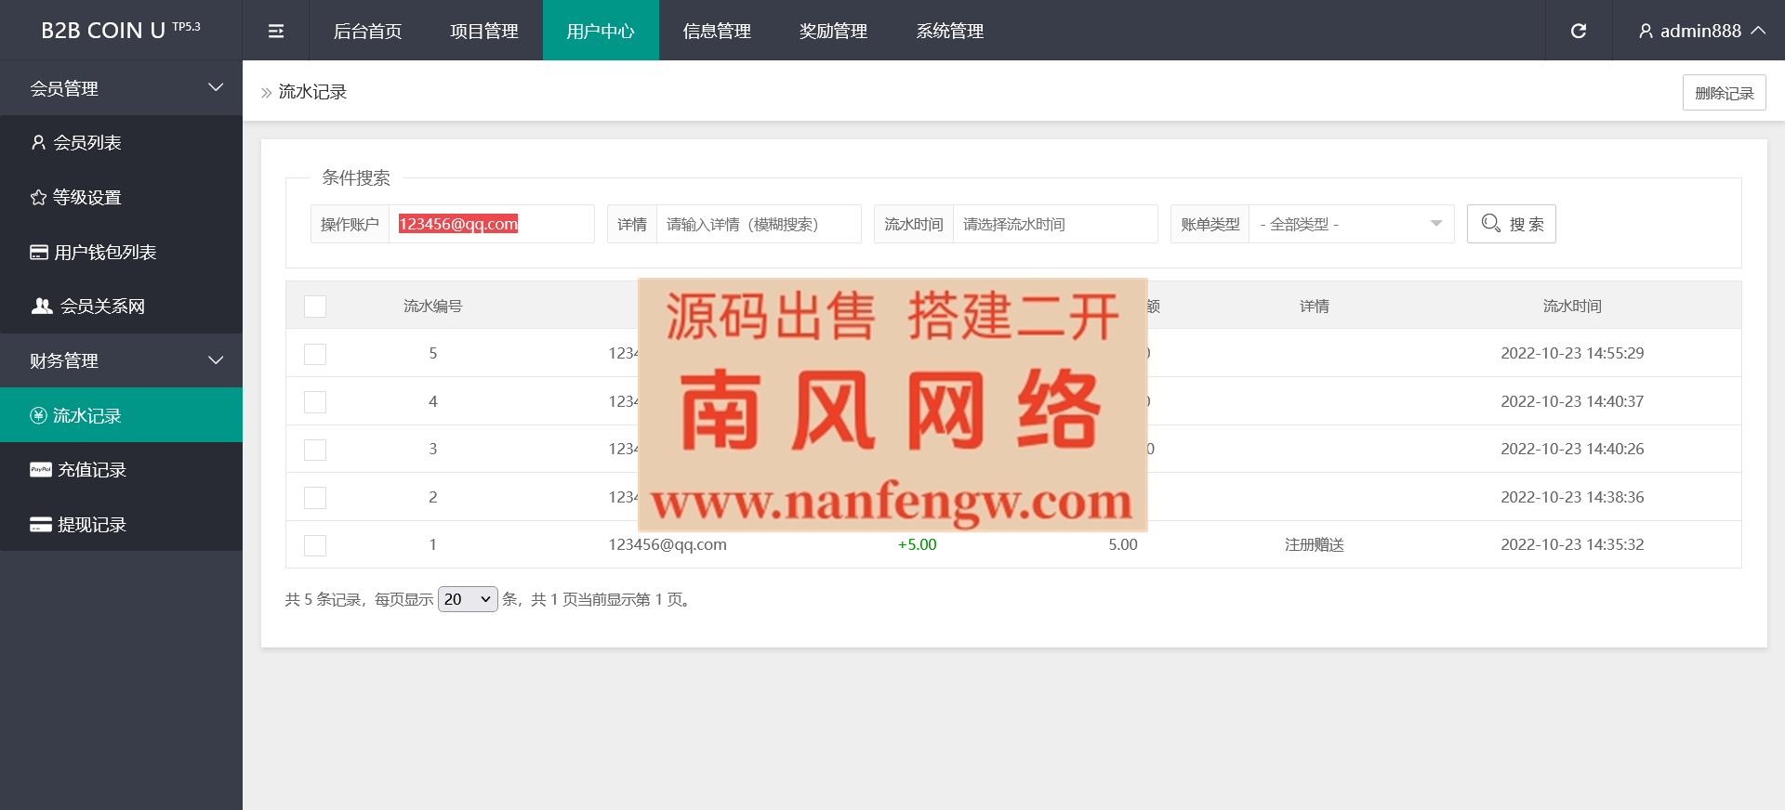Click the sidebar collapse hamburger icon
The image size is (1785, 810).
[x=275, y=31]
